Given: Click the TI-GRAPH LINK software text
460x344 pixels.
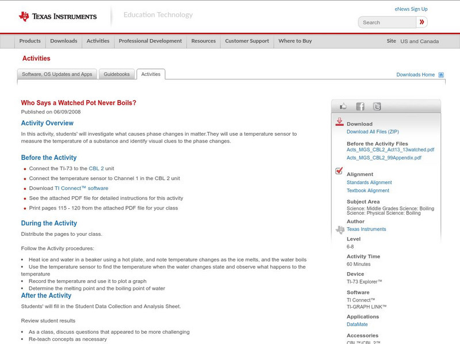Looking at the screenshot, I should pos(367,307).
